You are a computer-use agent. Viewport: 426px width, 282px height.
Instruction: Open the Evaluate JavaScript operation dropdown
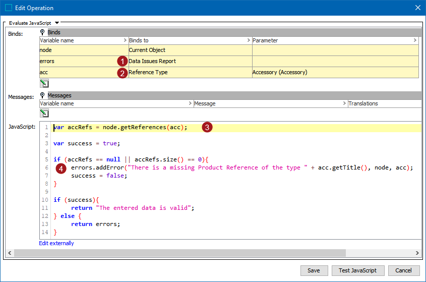[57, 23]
